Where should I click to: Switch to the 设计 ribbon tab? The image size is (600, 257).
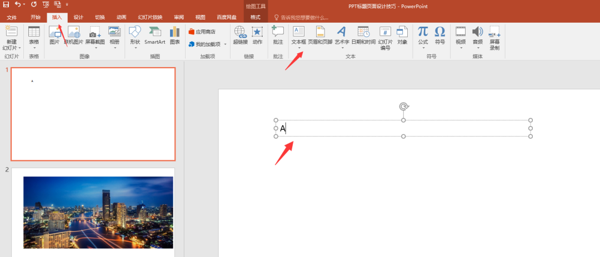[78, 17]
